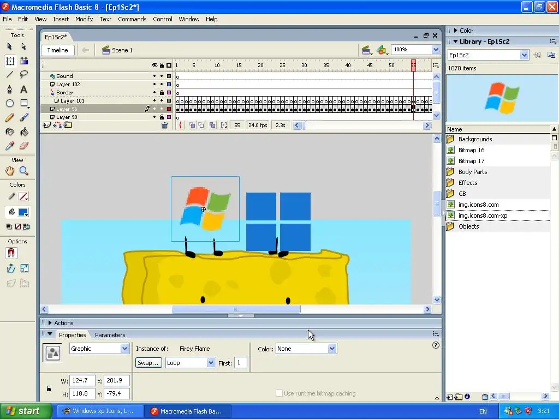Open the zoom 100% dropdown
This screenshot has height=419, width=559.
pos(436,50)
